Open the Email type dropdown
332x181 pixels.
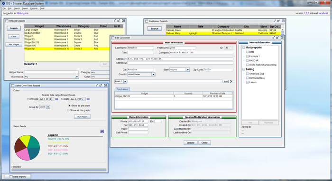point(125,82)
